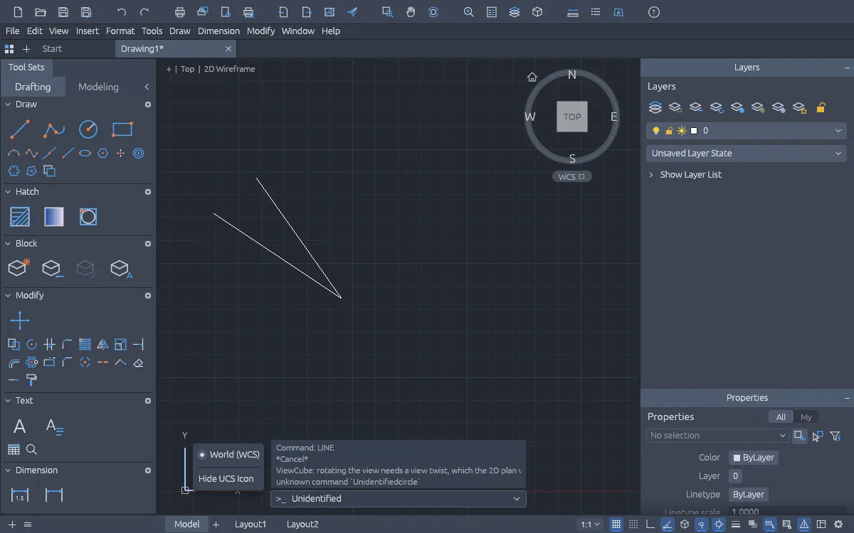This screenshot has height=533, width=854.
Task: Open the Help question mark icon
Action: point(655,12)
